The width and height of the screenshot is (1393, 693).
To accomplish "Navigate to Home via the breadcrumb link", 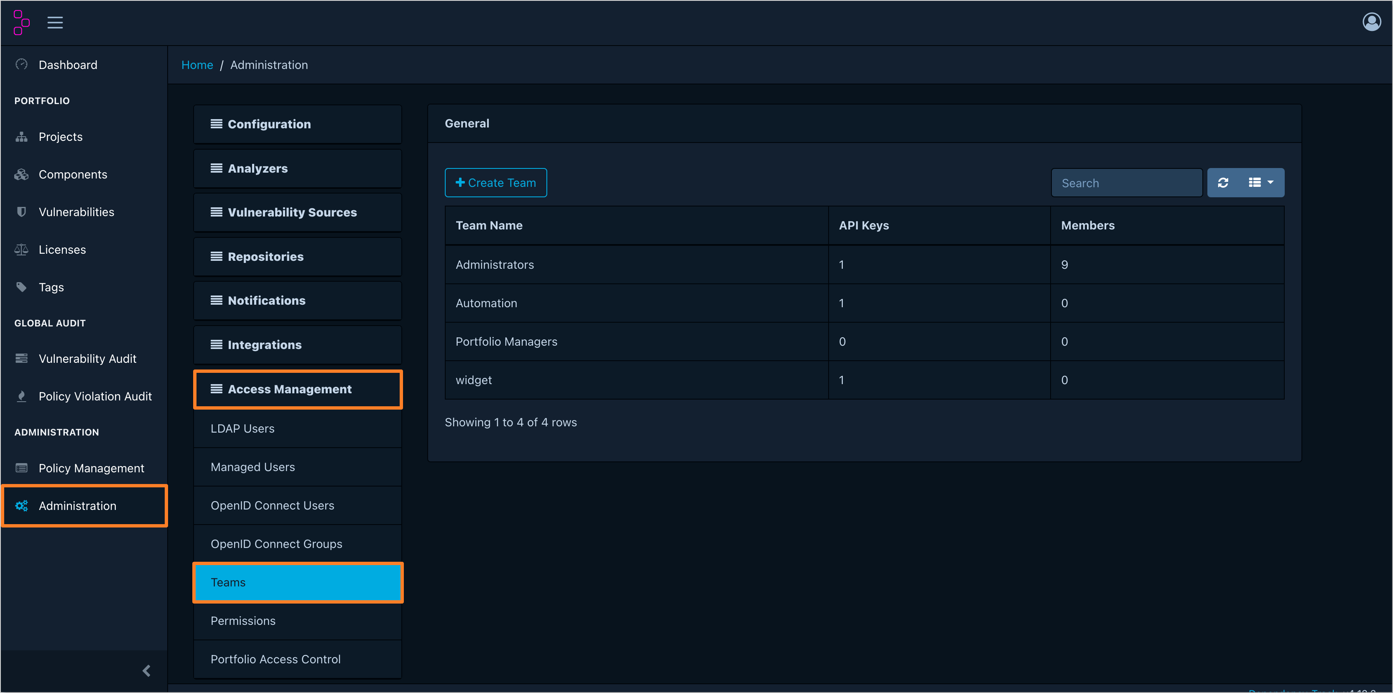I will (197, 64).
